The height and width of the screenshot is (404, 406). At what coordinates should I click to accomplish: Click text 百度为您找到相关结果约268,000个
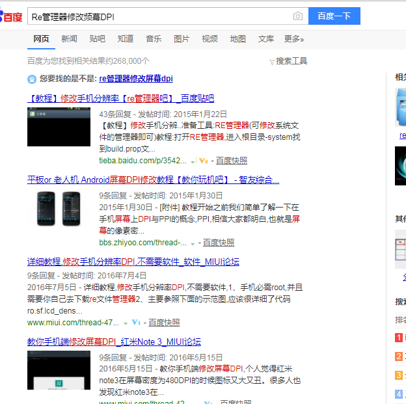click(88, 61)
